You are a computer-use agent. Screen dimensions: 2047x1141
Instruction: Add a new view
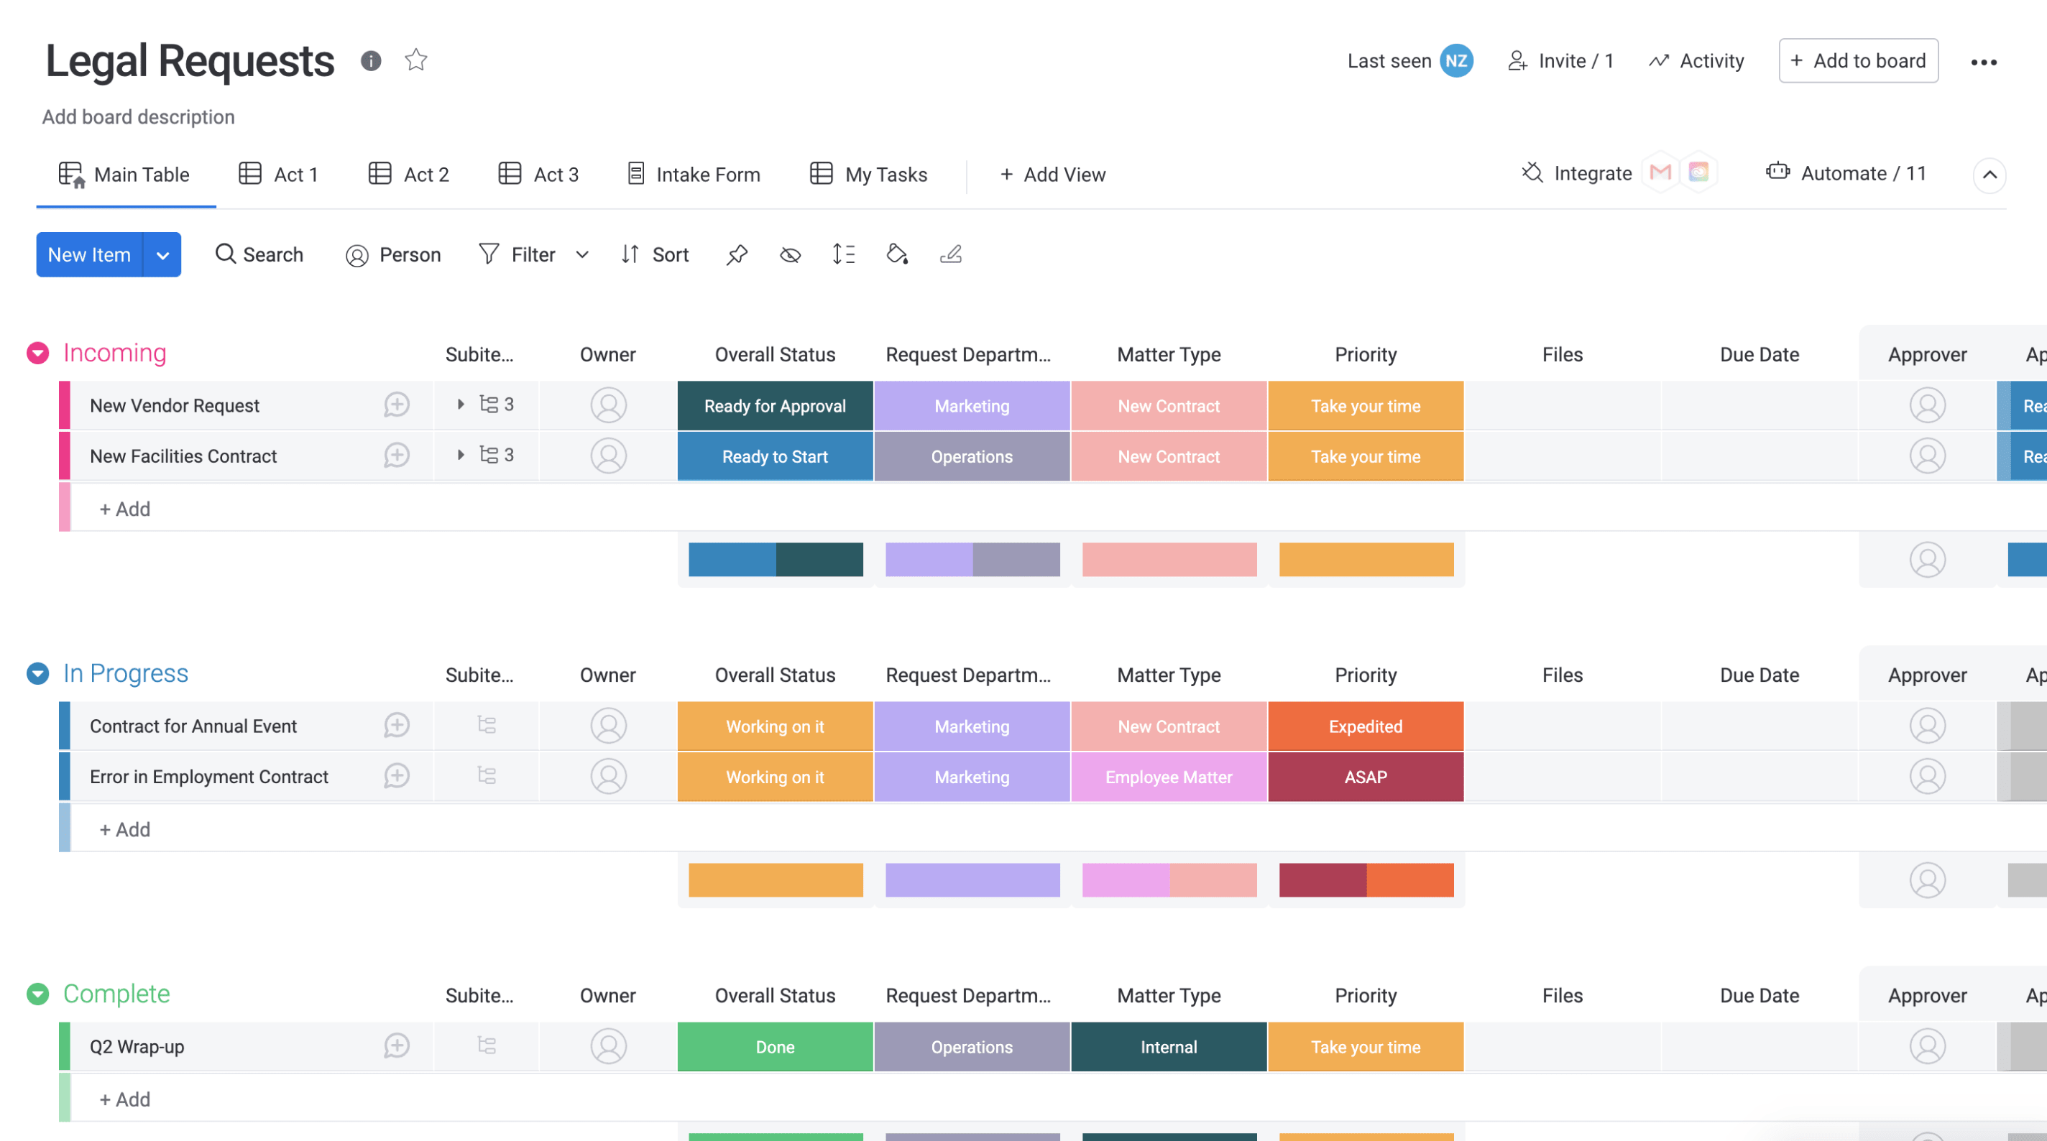(1053, 174)
